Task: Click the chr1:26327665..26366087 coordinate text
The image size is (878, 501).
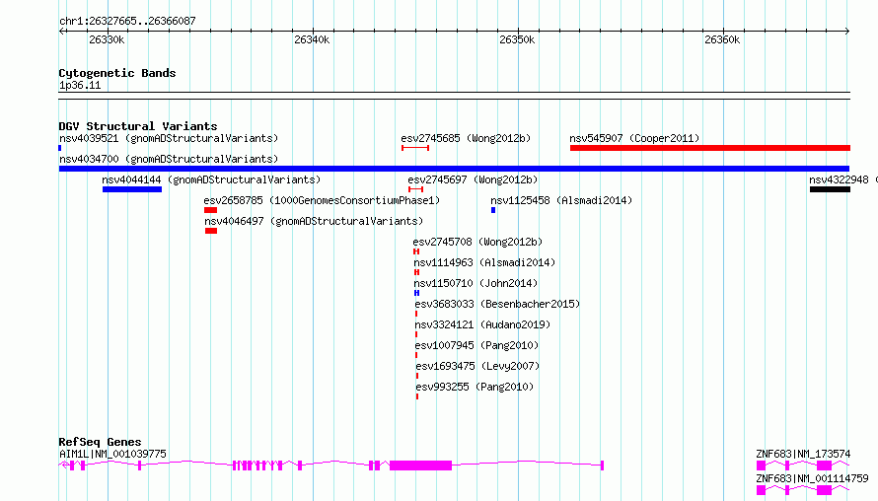Action: pos(127,21)
